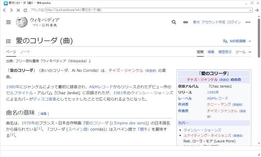Open the 1976年 link

click(x=28, y=123)
